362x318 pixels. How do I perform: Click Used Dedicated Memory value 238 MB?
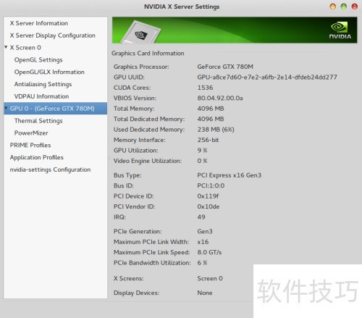coord(216,130)
